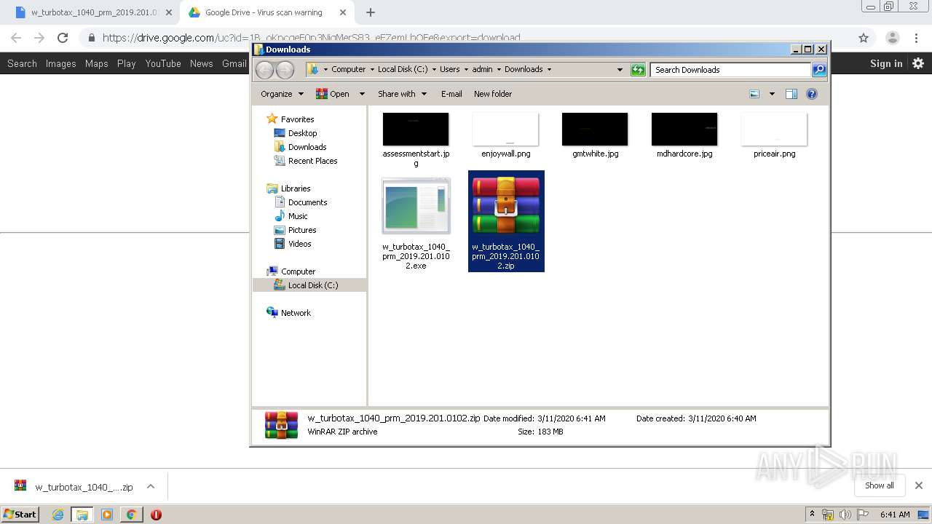This screenshot has height=524, width=932.
Task: Expand the view options dropdown arrow
Action: pos(772,94)
